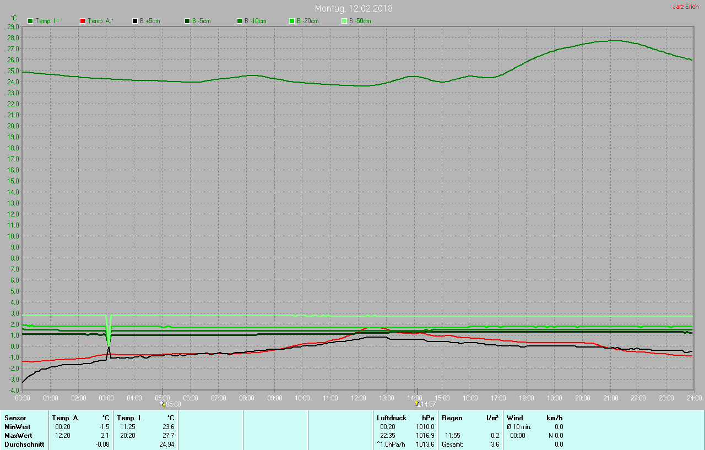
Task: Click the Temp. I. average 24.94
Action: 167,444
